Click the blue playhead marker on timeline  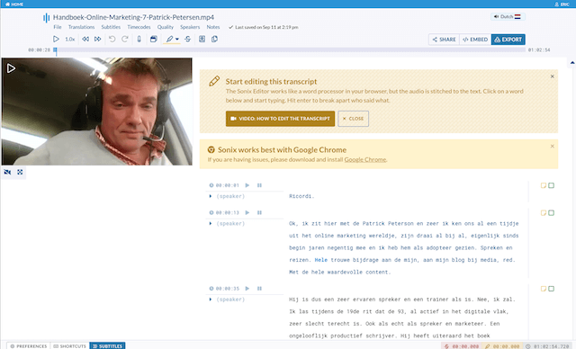coord(55,49)
